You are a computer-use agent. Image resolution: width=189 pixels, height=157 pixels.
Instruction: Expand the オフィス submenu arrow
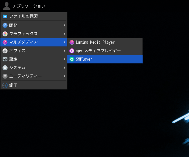pyautogui.click(x=65, y=51)
